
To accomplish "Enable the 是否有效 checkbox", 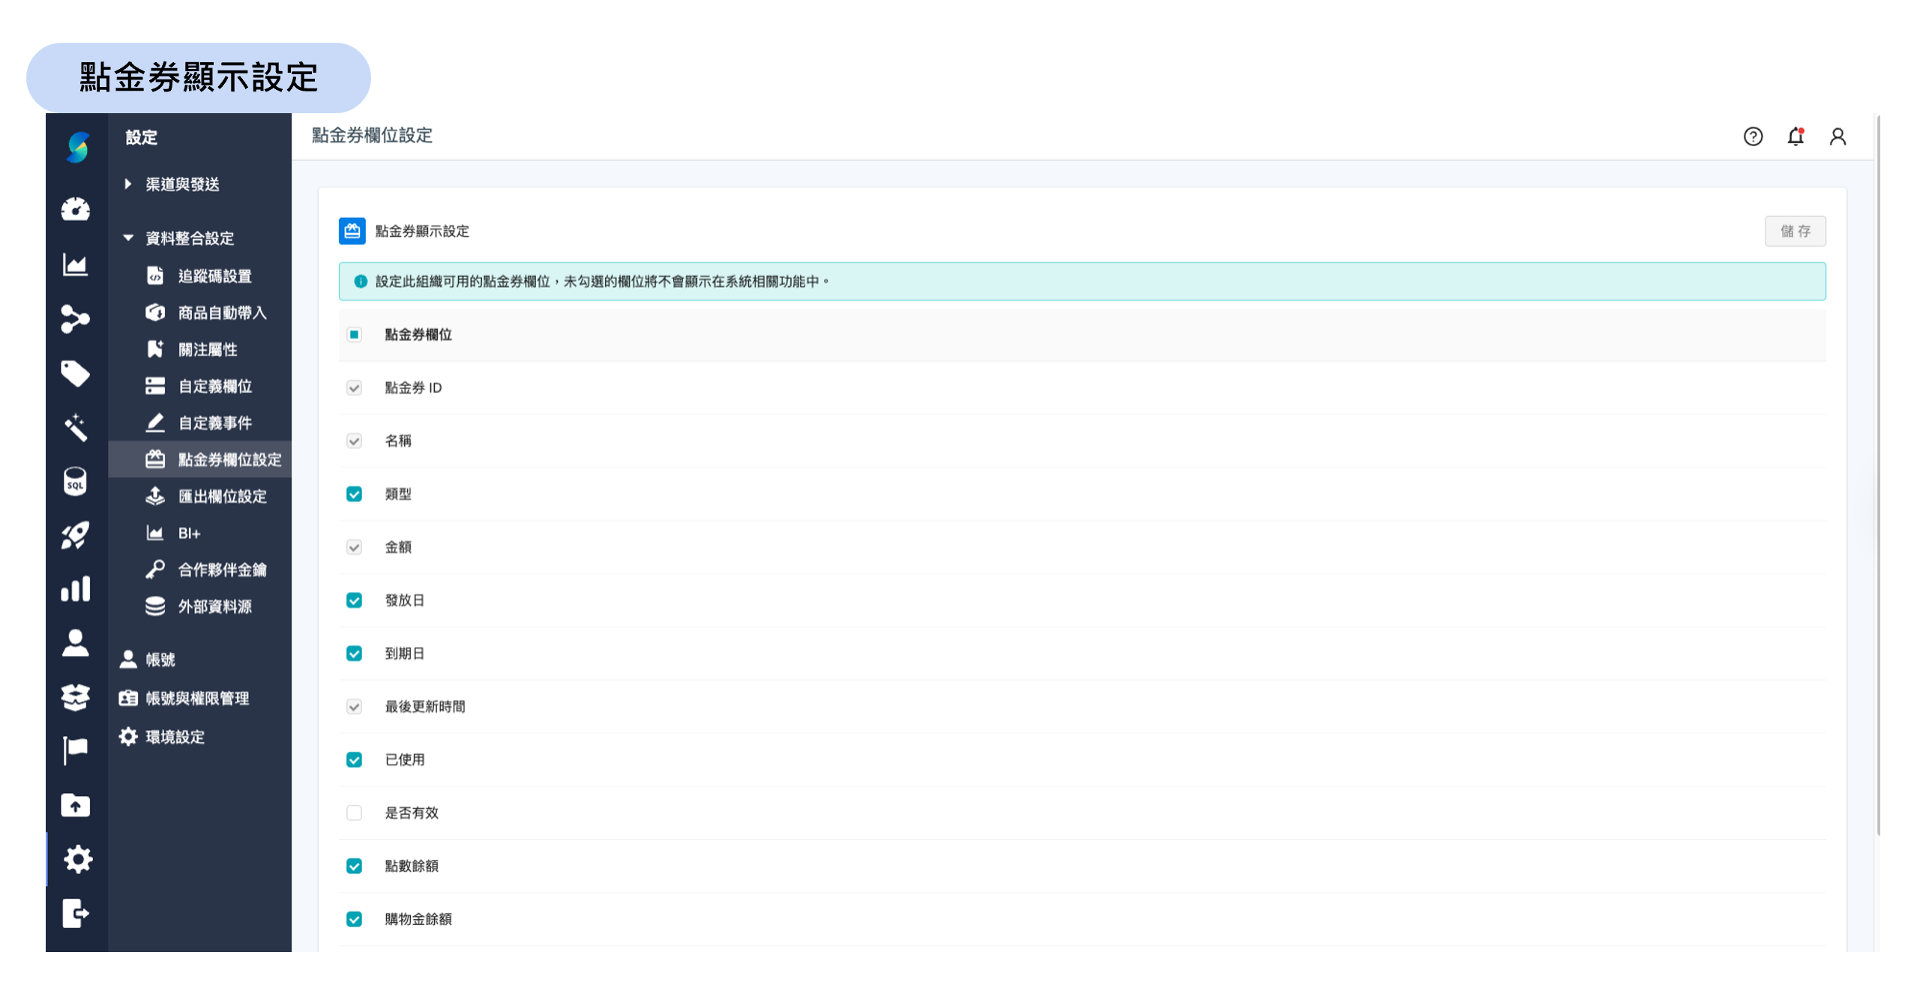I will point(354,813).
